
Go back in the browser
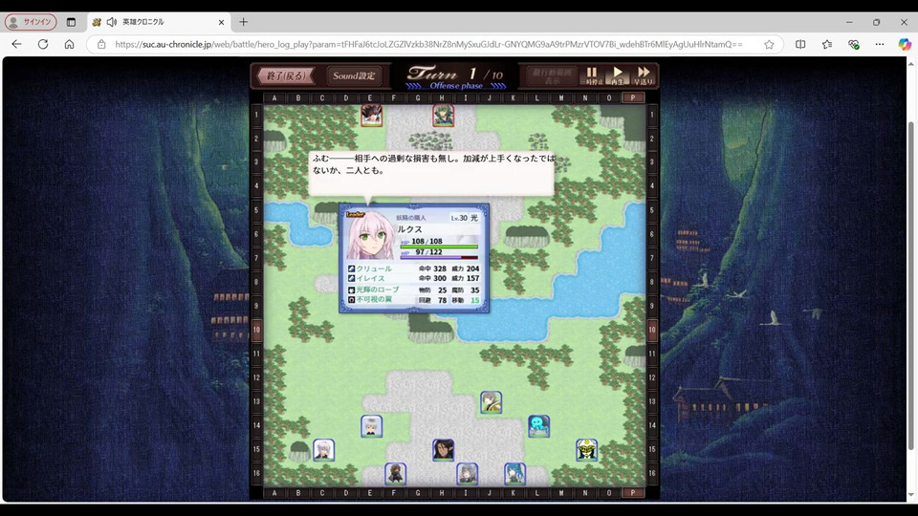[16, 44]
